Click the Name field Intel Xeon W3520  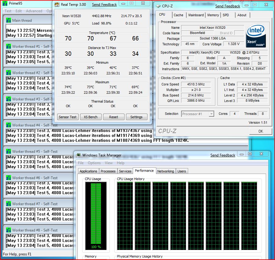[x=213, y=28]
